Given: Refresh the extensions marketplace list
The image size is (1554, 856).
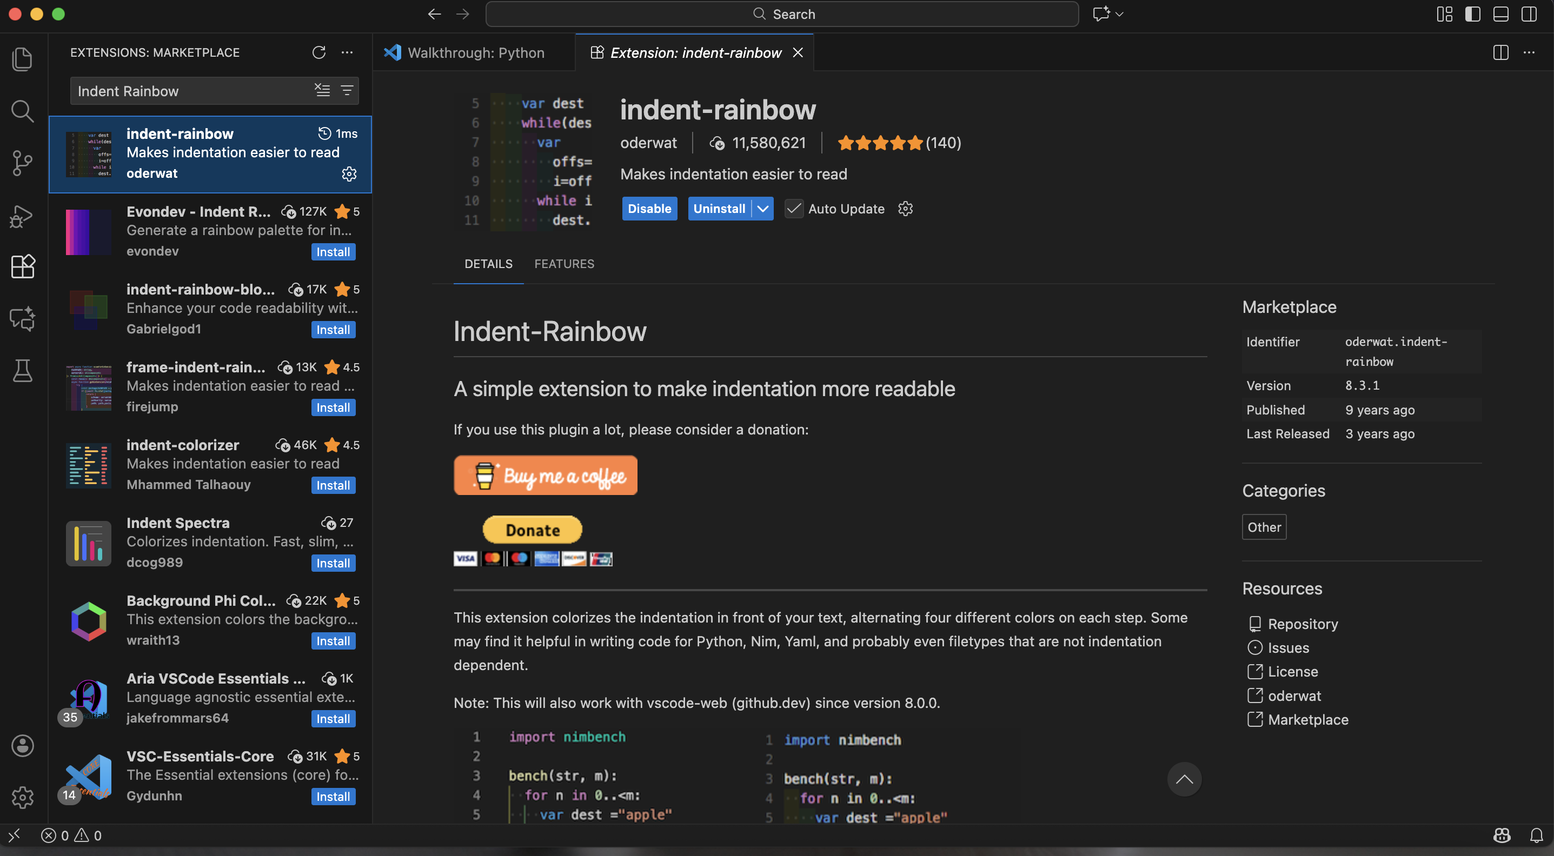Looking at the screenshot, I should pyautogui.click(x=318, y=52).
